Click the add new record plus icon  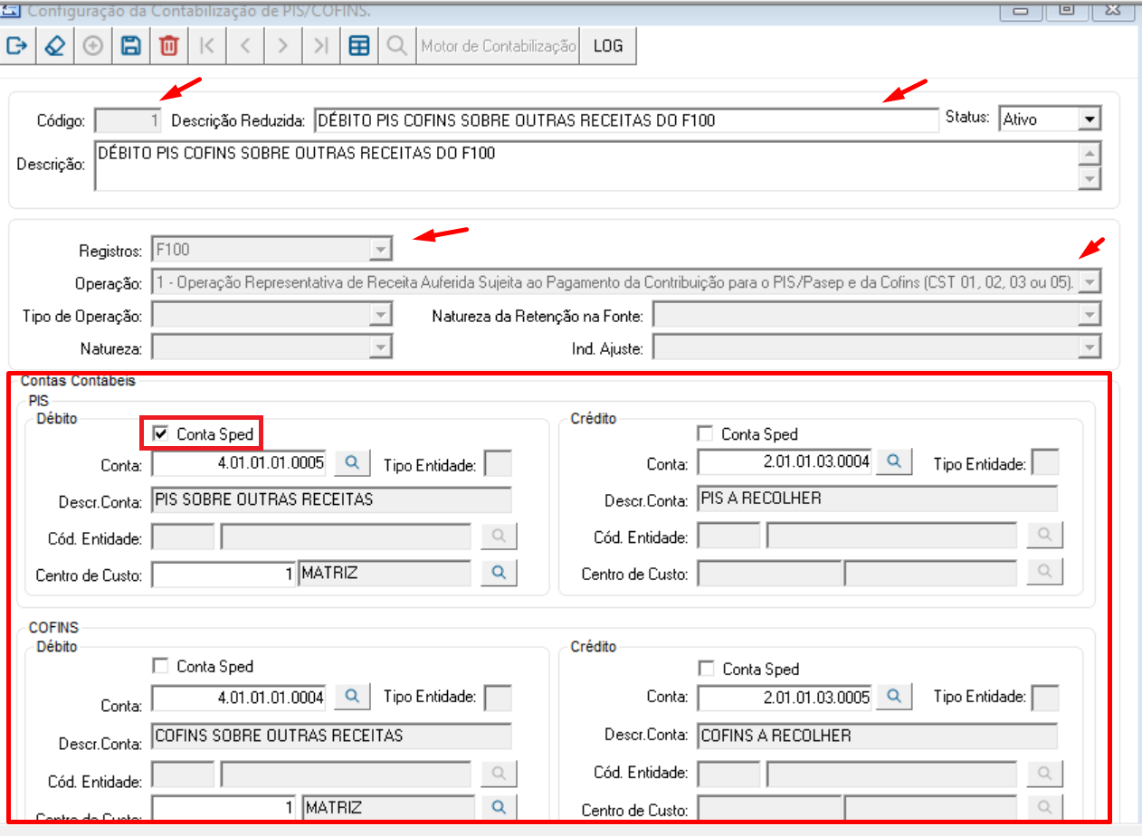click(x=92, y=46)
